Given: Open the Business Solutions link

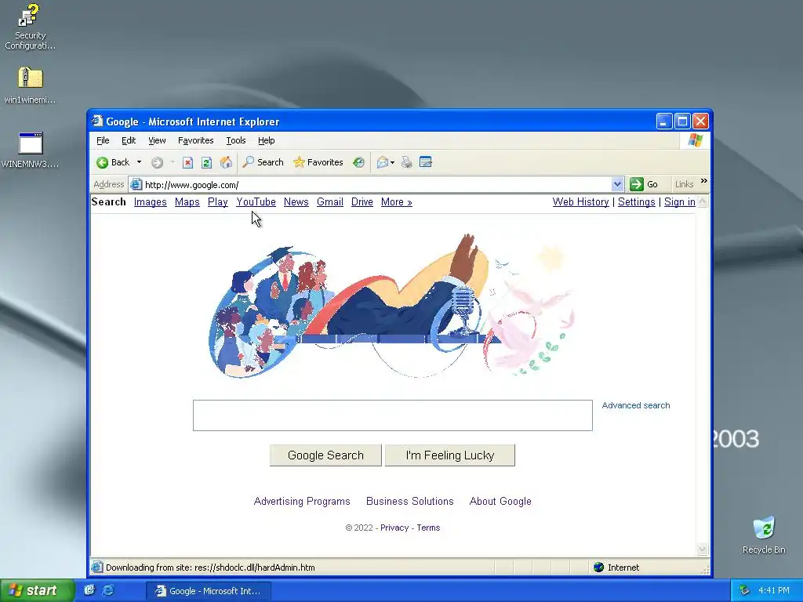Looking at the screenshot, I should 409,501.
